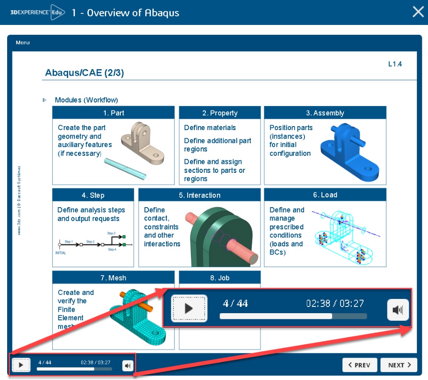The height and width of the screenshot is (380, 428).
Task: Click the 'Define and assign sections to parts' text
Action: (214, 170)
